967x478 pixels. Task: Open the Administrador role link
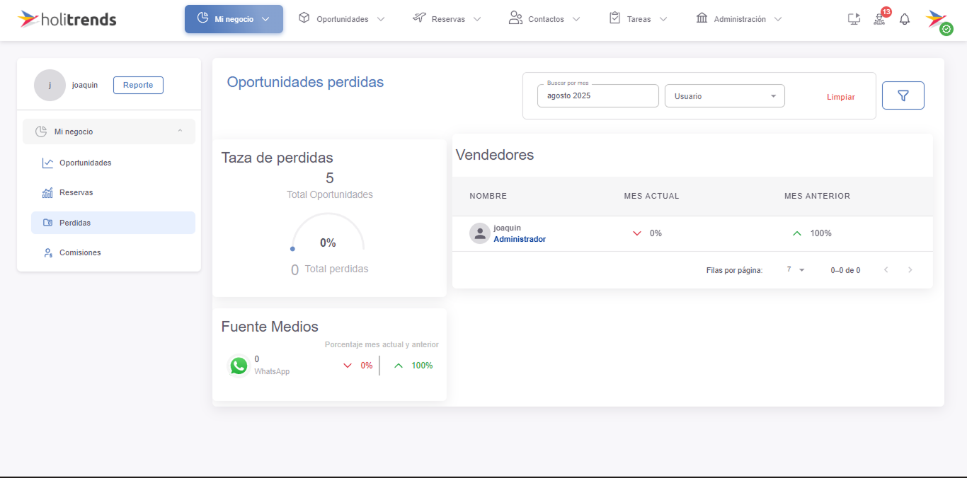[x=520, y=239]
